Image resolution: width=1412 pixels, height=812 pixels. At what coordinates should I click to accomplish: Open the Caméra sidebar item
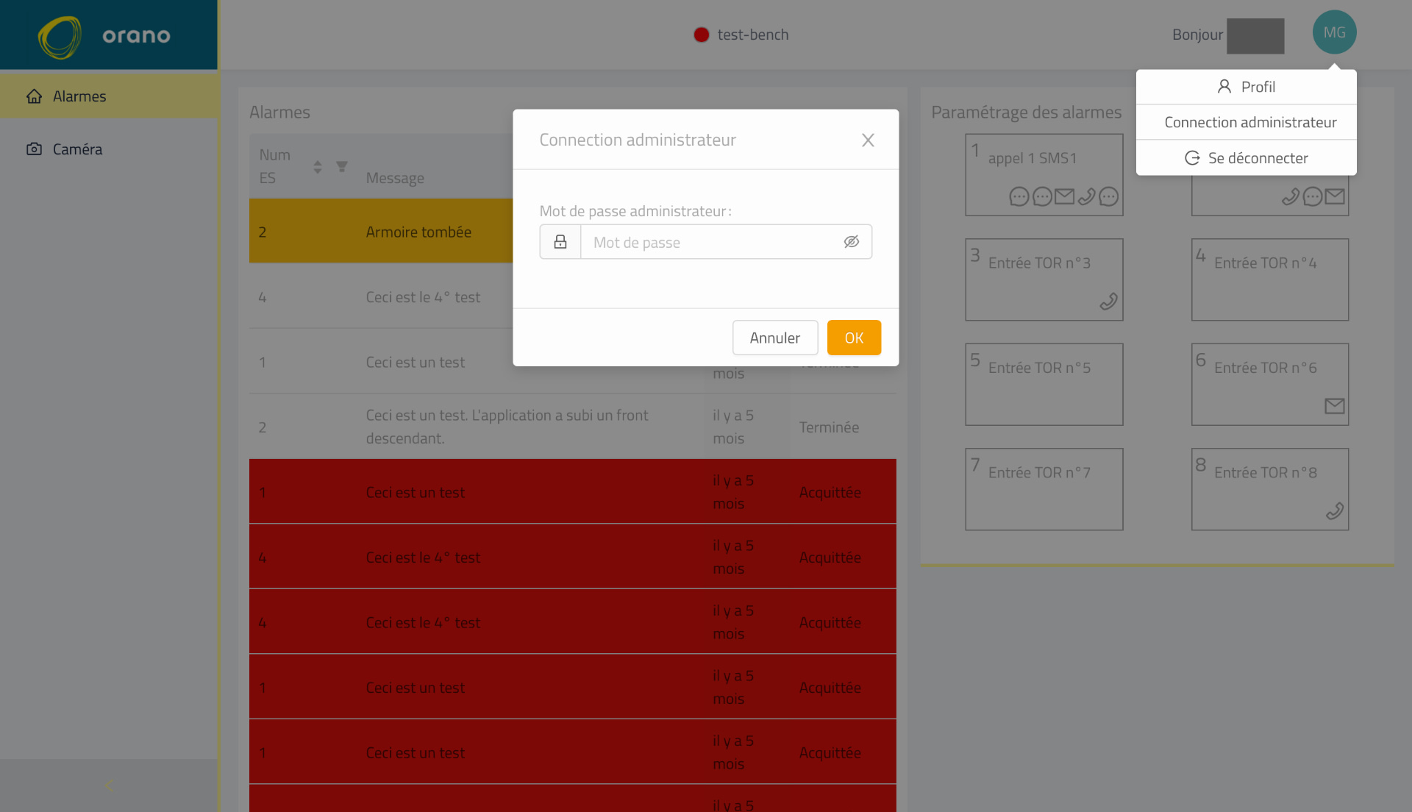click(x=77, y=149)
